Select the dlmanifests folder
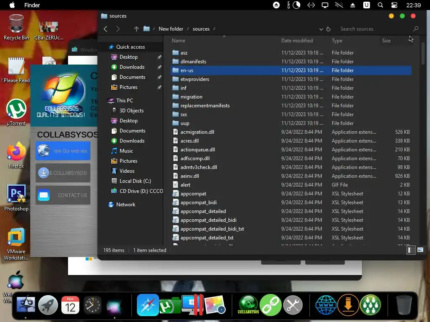Viewport: 430px width, 322px height. (291, 61)
